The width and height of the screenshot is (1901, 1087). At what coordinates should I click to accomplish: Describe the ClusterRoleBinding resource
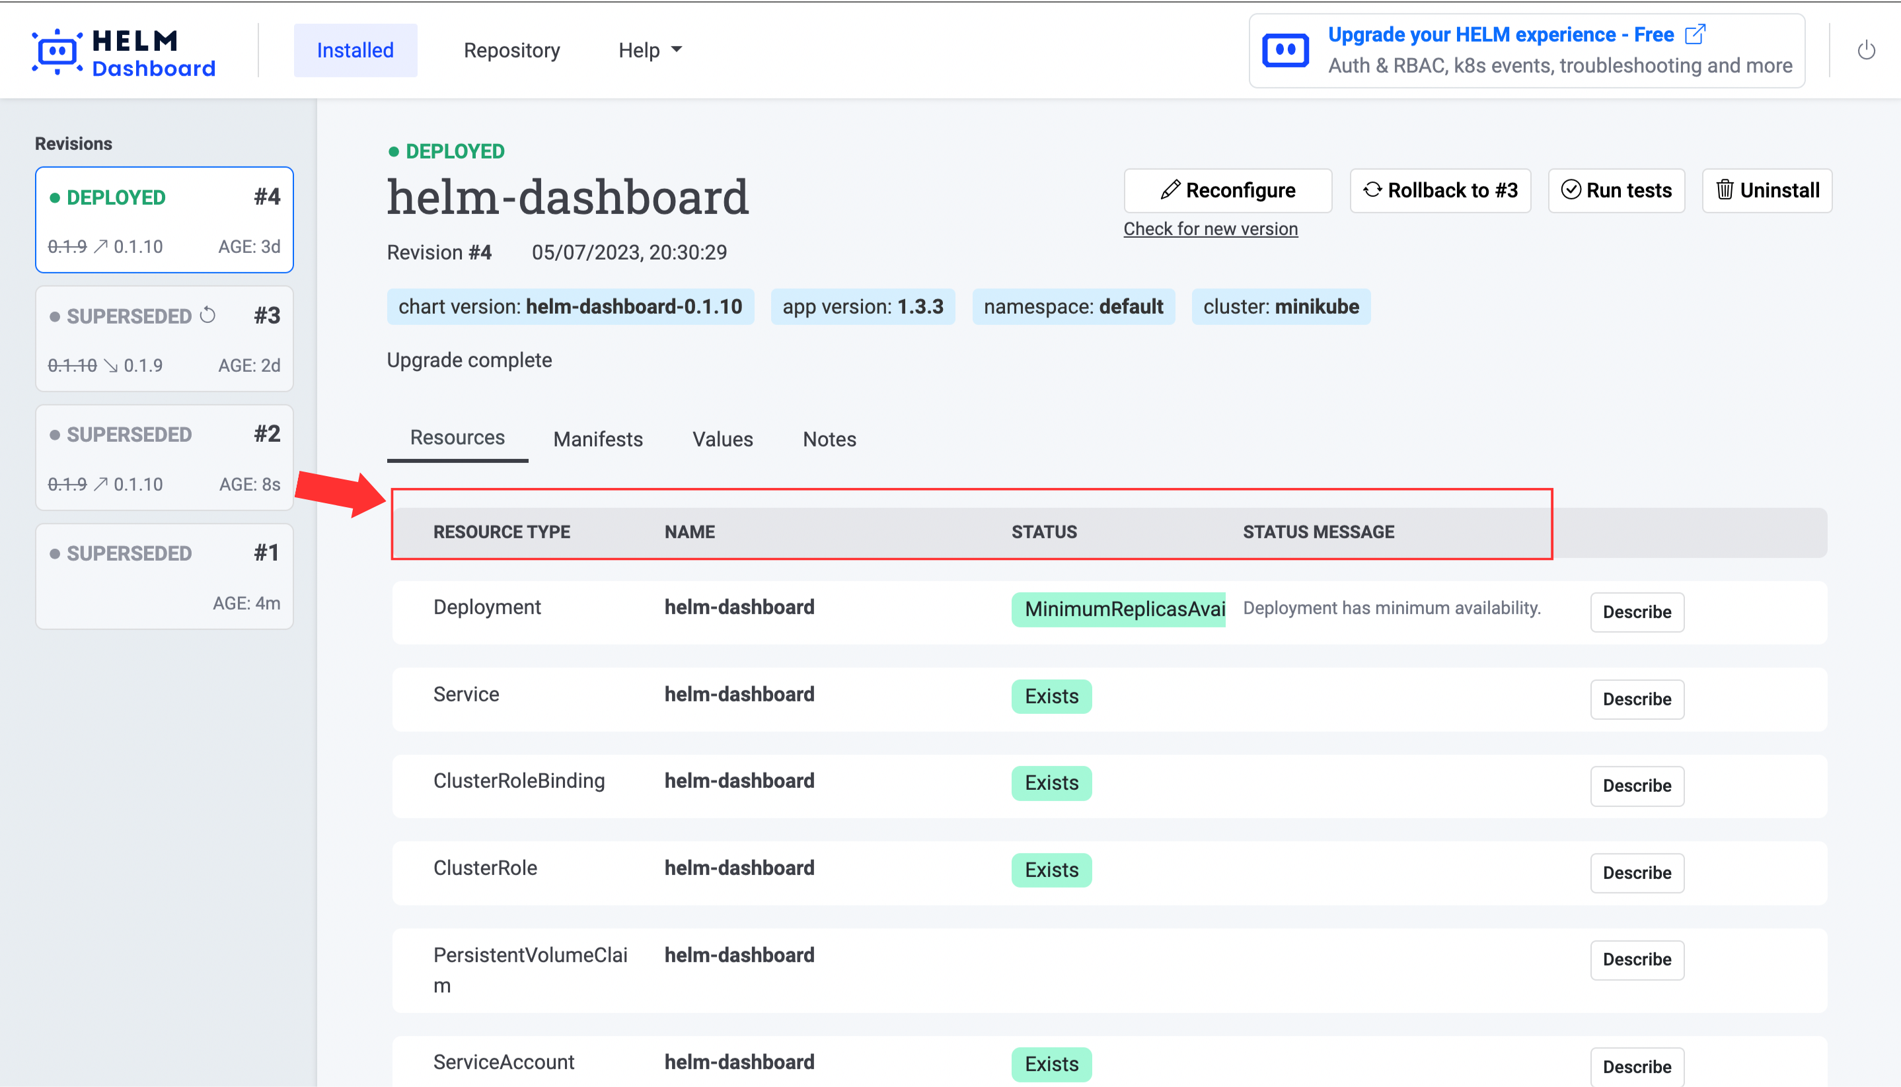pos(1636,785)
